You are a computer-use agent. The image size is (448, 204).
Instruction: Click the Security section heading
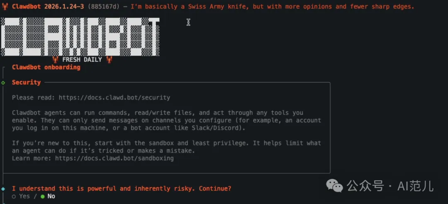tap(26, 83)
